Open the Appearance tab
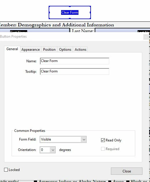The width and height of the screenshot is (150, 182). click(x=30, y=50)
